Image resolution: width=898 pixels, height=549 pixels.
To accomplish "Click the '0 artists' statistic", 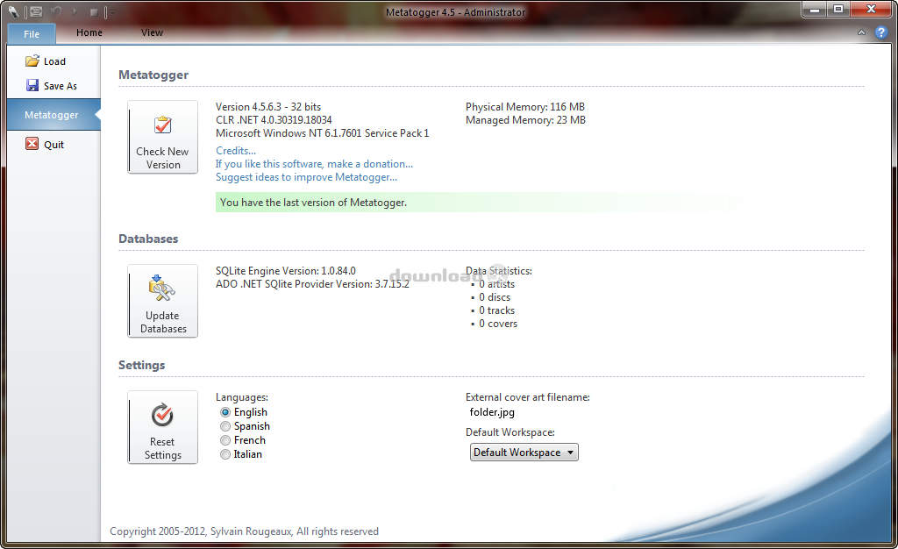I will tap(496, 284).
